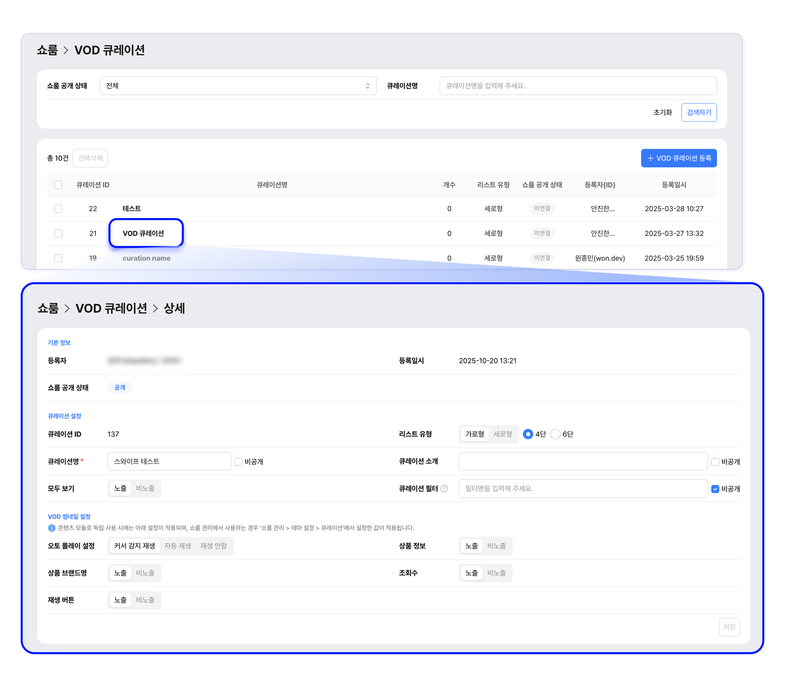Uncheck 비공개 next to curation filter field
Screen dimensions: 785x679
point(715,489)
